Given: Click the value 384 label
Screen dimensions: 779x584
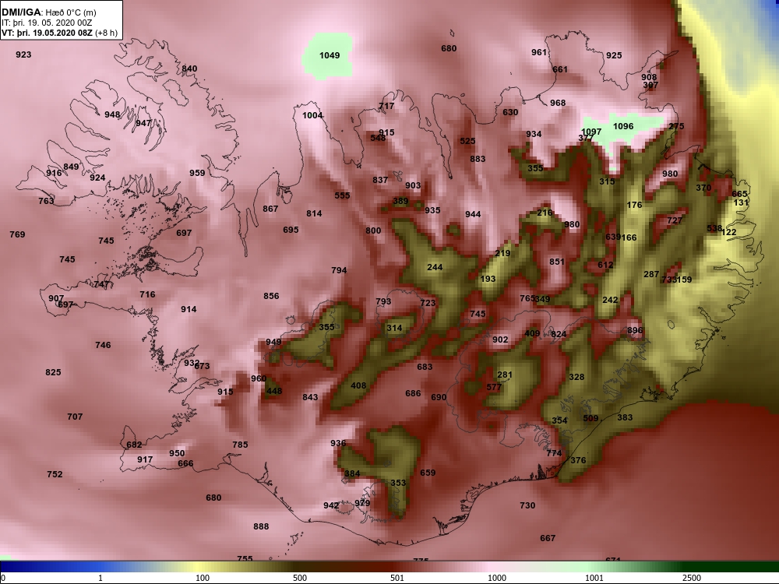Looking at the screenshot, I should click(352, 473).
